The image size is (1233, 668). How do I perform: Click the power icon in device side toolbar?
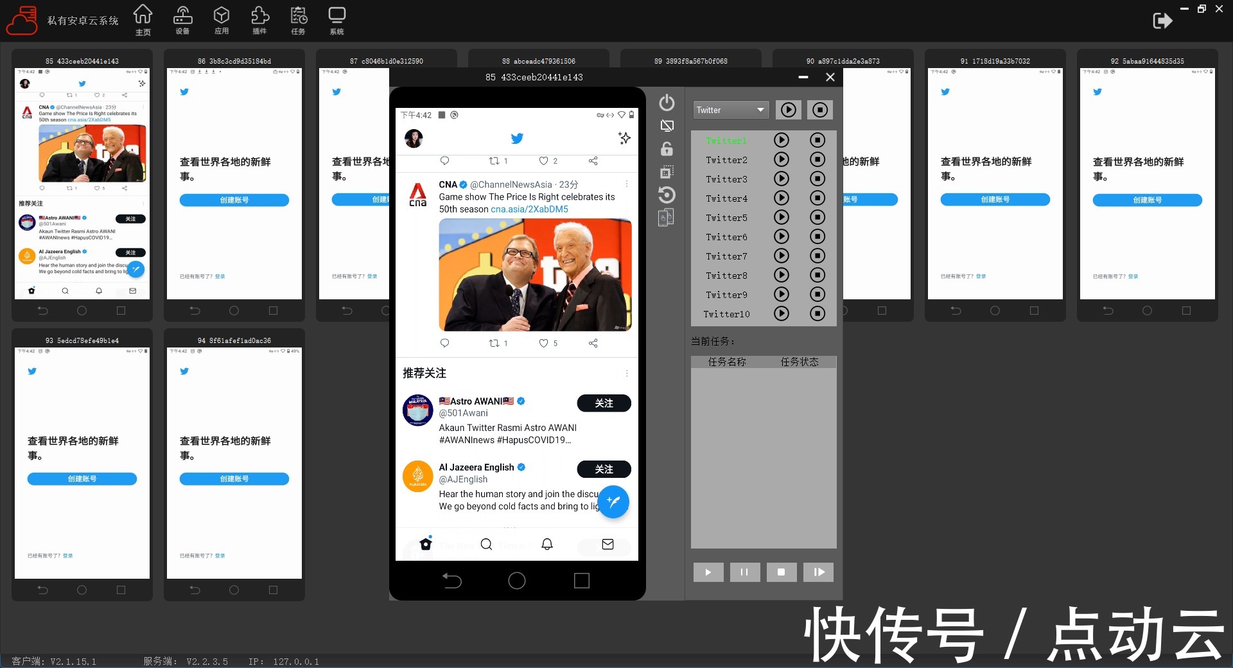click(667, 102)
